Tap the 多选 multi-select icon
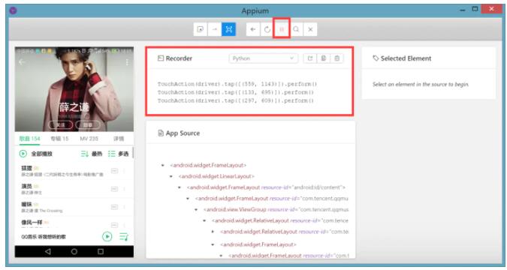 click(112, 154)
